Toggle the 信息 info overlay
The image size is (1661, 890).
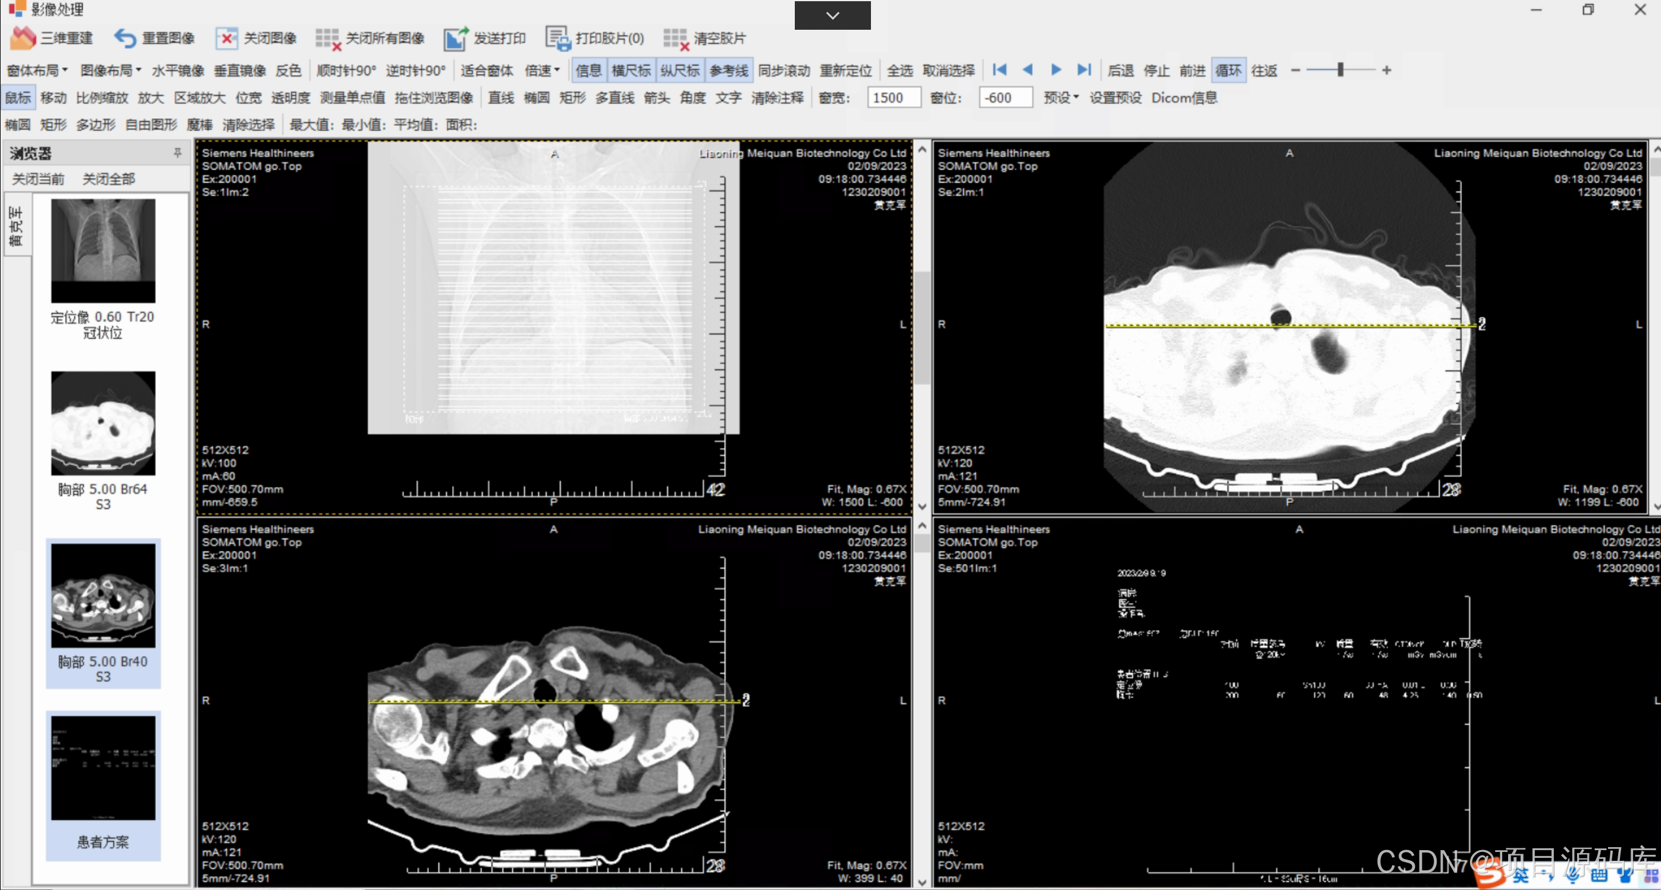(x=588, y=70)
